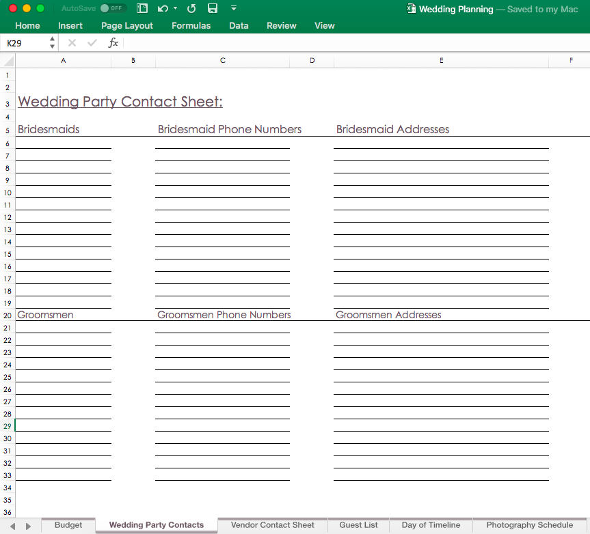
Task: Click the Wedding Party Contact Sheet title
Action: 120,102
